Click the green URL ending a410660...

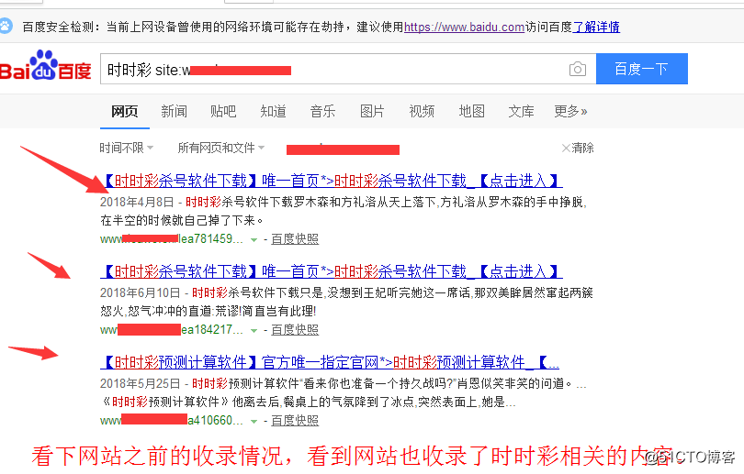171,421
